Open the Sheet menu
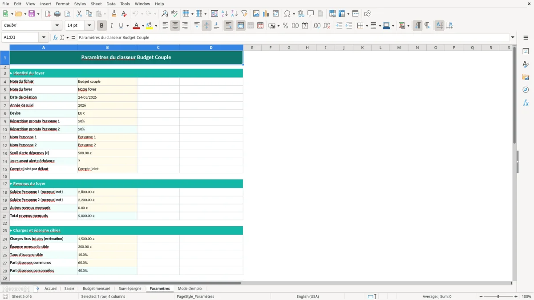This screenshot has height=300, width=534. (x=96, y=4)
